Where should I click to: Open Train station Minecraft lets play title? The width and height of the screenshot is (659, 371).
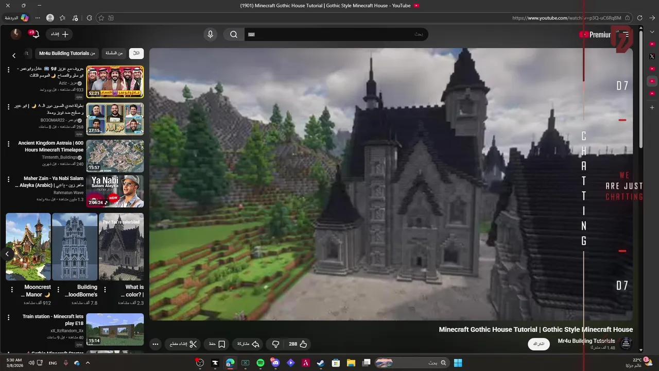tap(53, 320)
